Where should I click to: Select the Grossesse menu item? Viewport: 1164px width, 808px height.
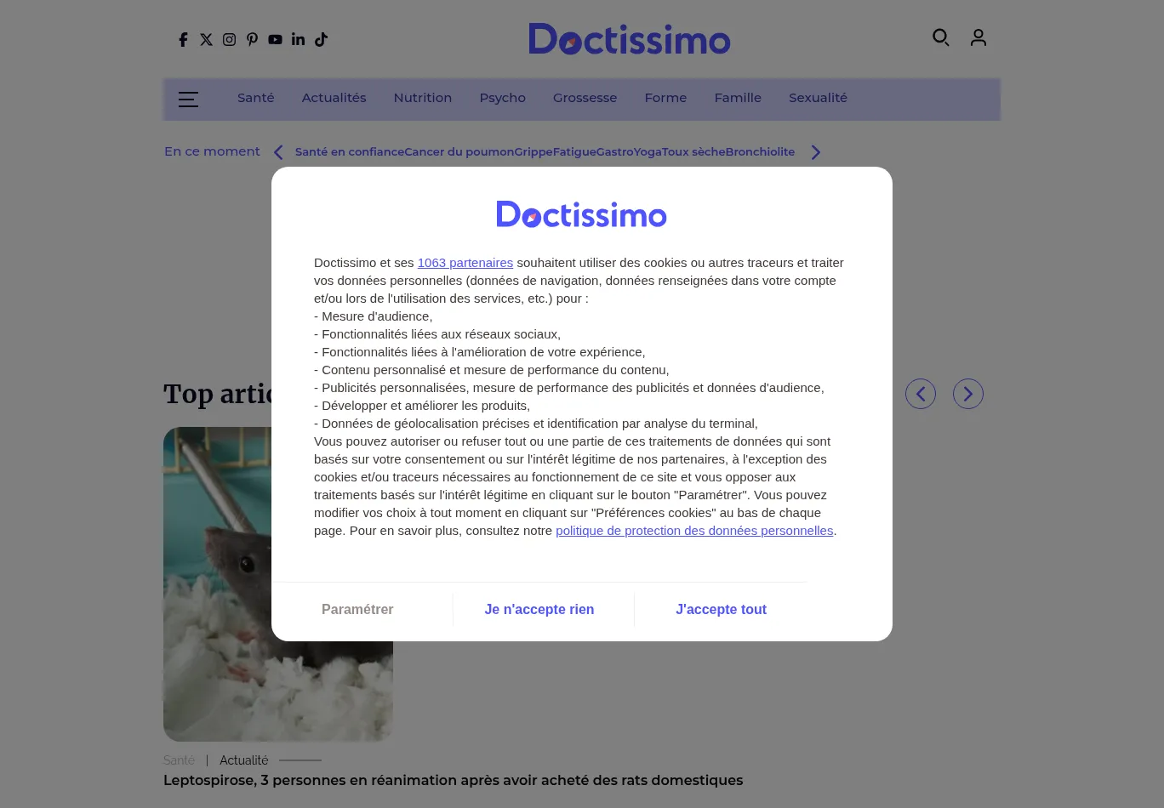click(585, 98)
